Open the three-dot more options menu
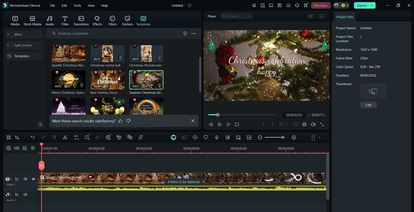Screen dimensions: 414x212 [193, 34]
